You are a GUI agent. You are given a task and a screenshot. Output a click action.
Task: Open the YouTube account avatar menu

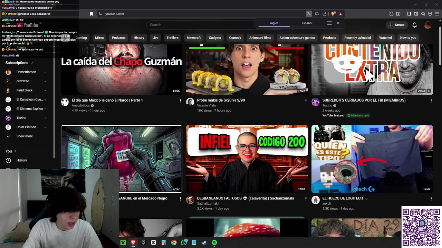(x=428, y=25)
